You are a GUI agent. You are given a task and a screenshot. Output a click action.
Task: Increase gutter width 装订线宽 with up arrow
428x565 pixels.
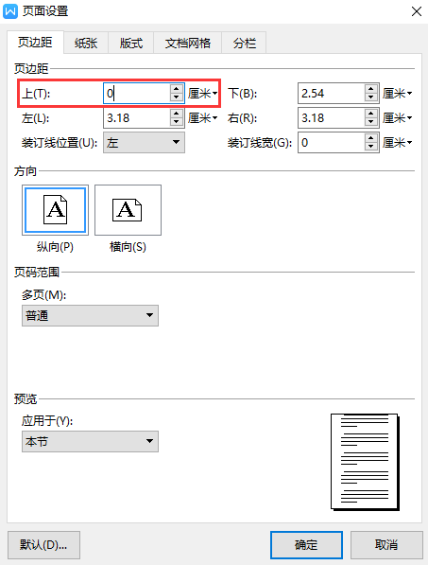pyautogui.click(x=370, y=138)
